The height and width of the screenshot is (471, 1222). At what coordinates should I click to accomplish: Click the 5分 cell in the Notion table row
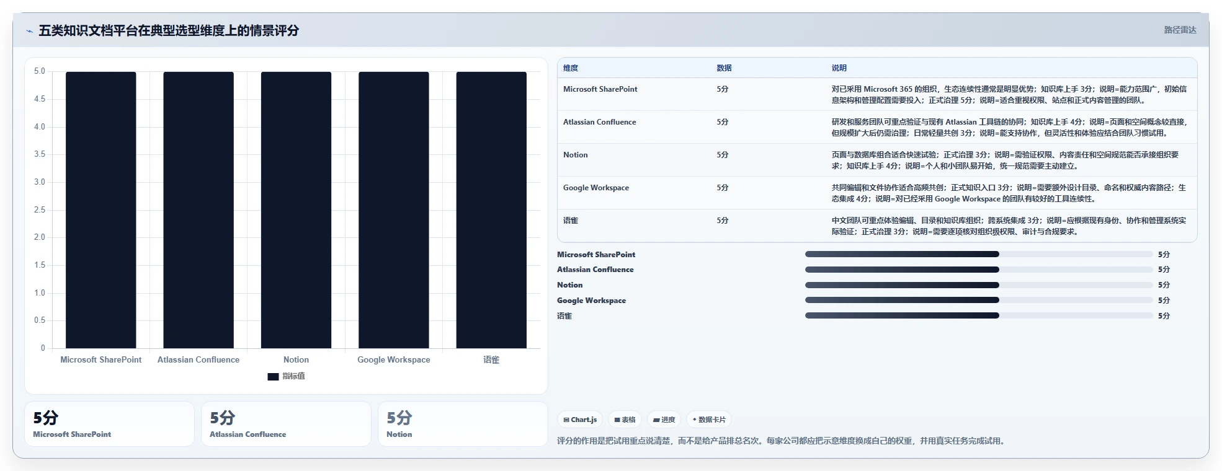pos(723,155)
